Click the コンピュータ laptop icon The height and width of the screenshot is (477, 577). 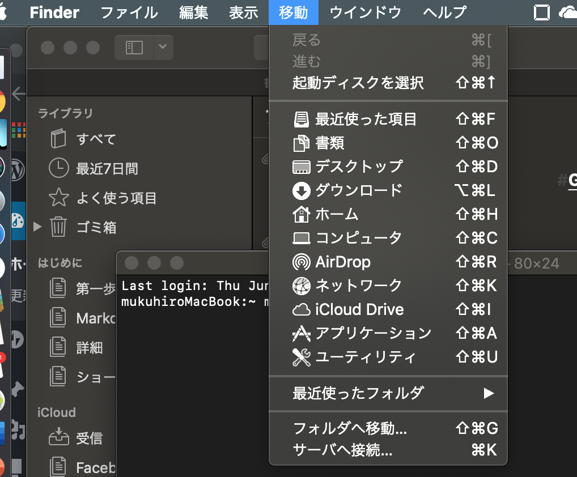301,238
